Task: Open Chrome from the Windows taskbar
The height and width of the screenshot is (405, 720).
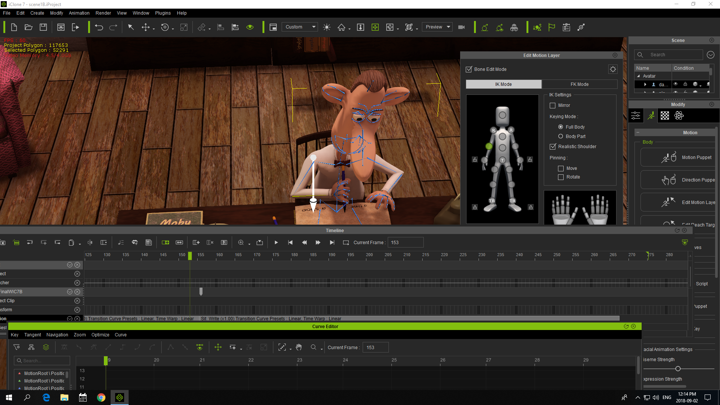Action: click(x=101, y=397)
